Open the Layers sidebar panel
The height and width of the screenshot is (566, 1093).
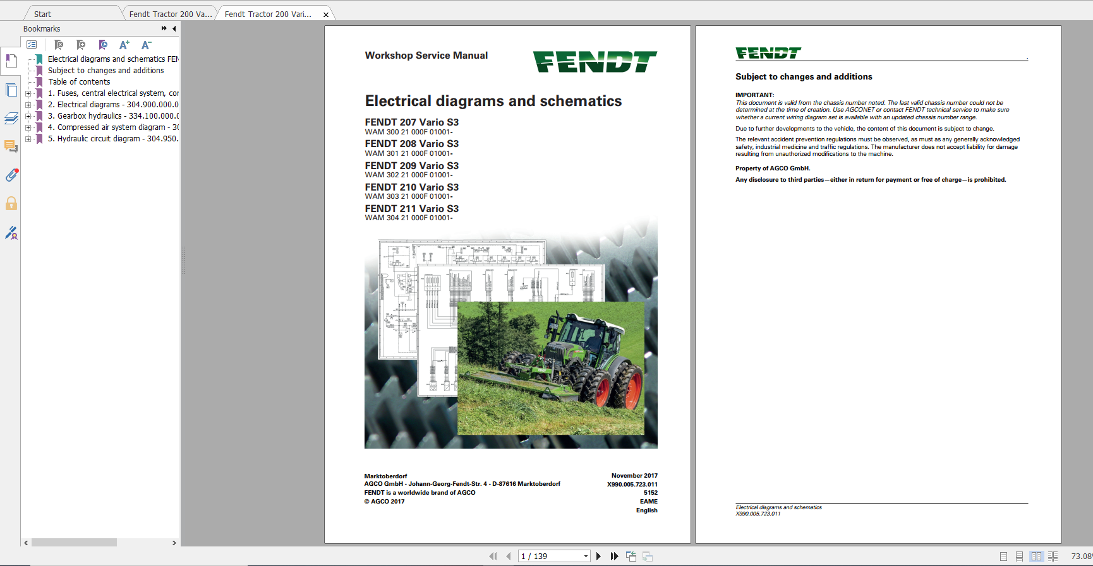pos(11,118)
